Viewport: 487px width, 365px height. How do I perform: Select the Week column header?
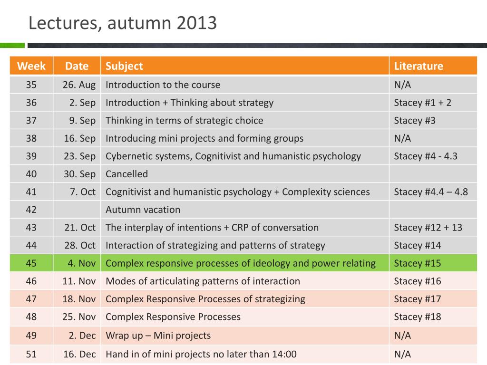(31, 66)
